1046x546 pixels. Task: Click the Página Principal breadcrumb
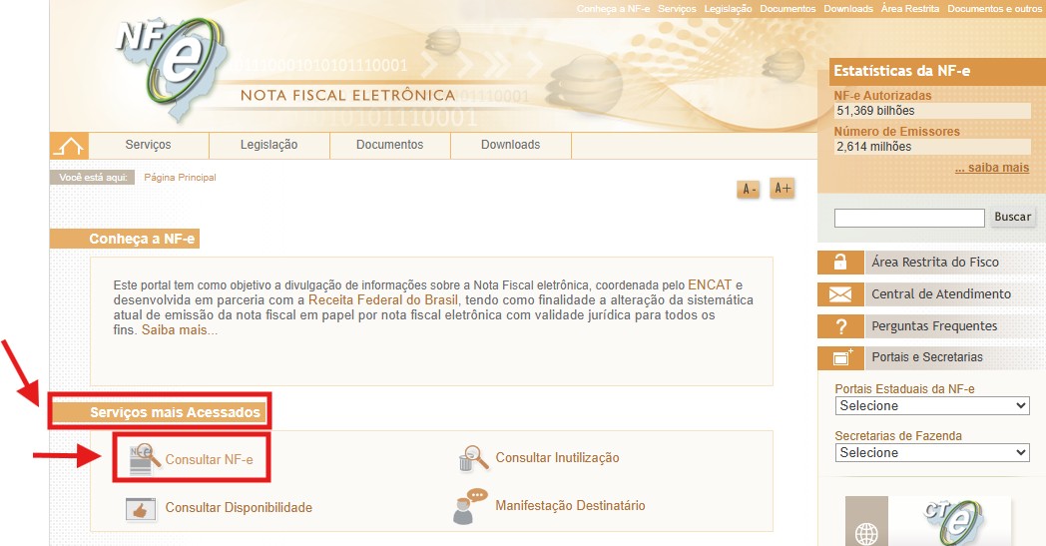click(x=180, y=178)
